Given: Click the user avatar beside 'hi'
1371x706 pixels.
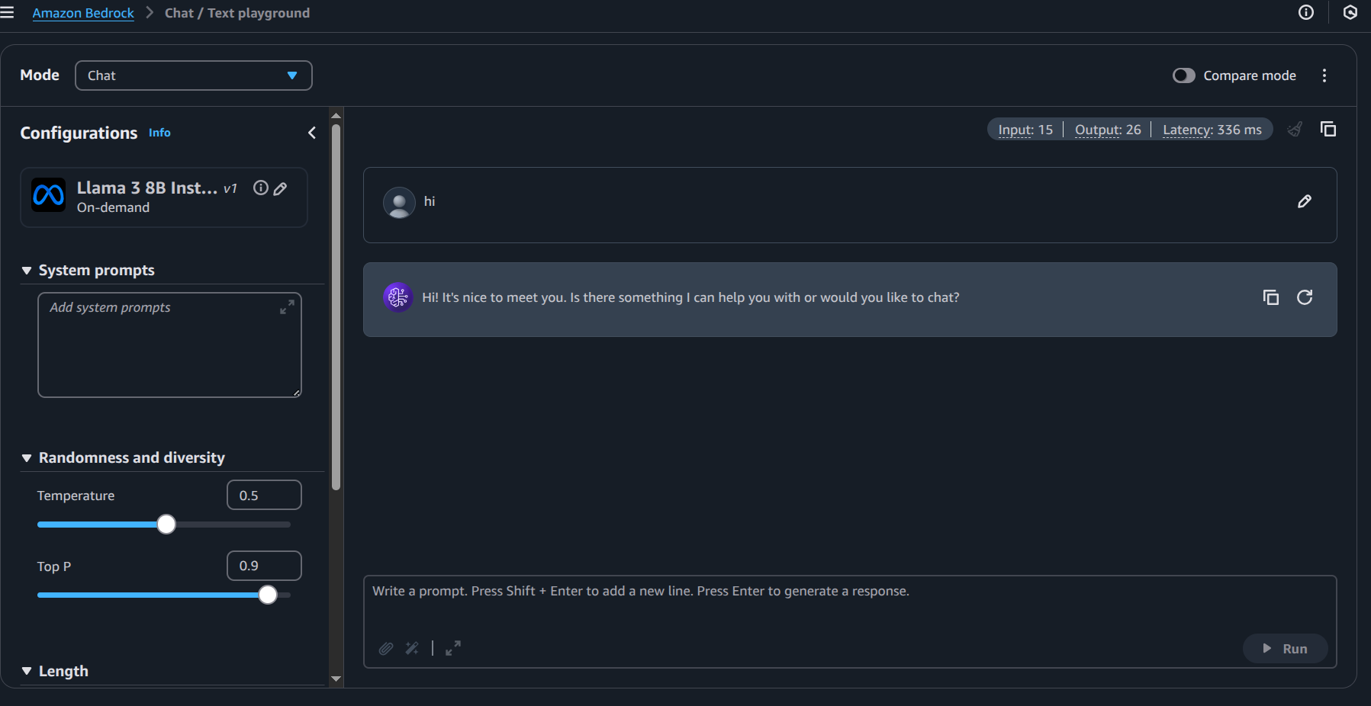Looking at the screenshot, I should coord(399,203).
